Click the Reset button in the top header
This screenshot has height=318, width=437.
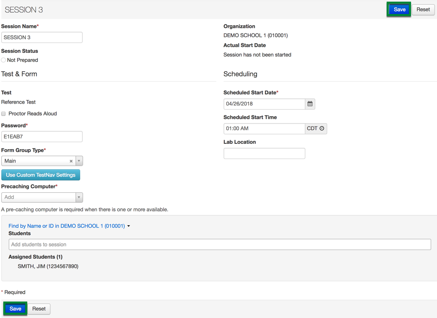coord(423,9)
